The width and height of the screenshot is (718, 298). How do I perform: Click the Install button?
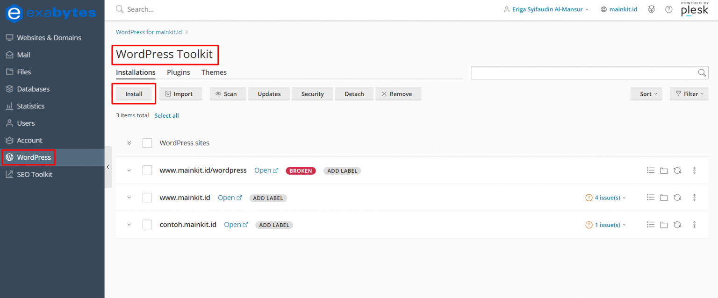click(x=133, y=93)
